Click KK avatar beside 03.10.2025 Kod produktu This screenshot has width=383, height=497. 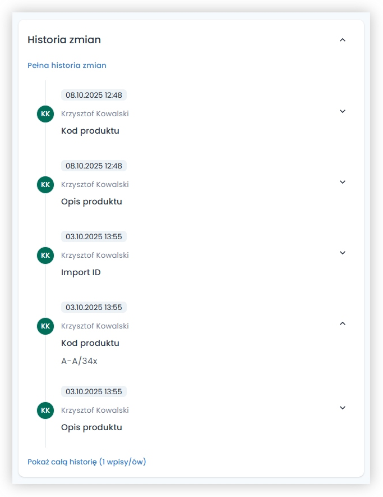[x=45, y=326]
